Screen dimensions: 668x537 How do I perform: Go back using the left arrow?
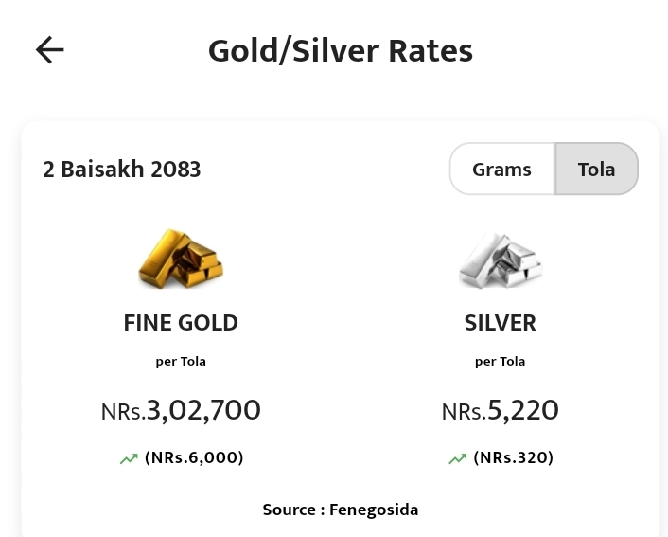(x=49, y=50)
